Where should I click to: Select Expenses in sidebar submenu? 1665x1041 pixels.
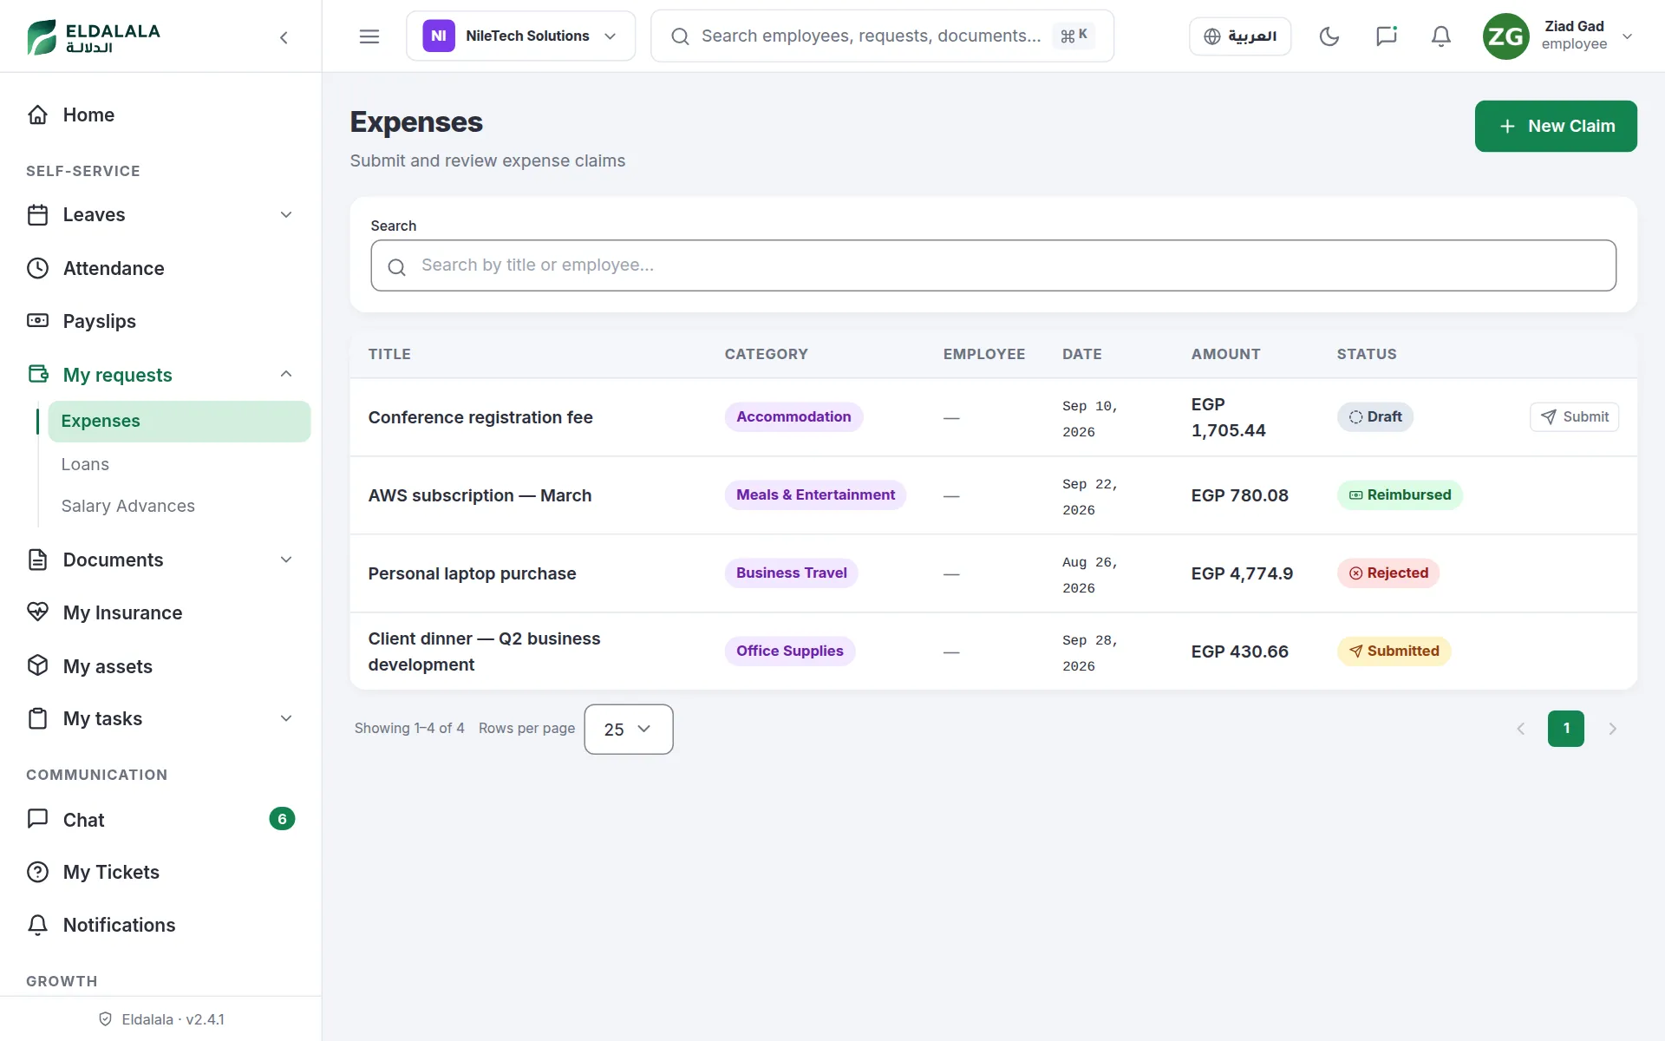click(179, 422)
